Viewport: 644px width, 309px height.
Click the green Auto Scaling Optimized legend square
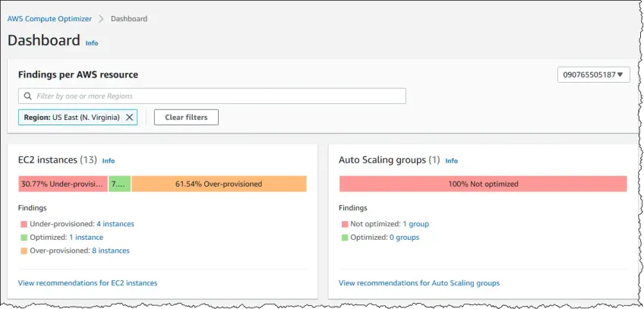[x=345, y=238]
